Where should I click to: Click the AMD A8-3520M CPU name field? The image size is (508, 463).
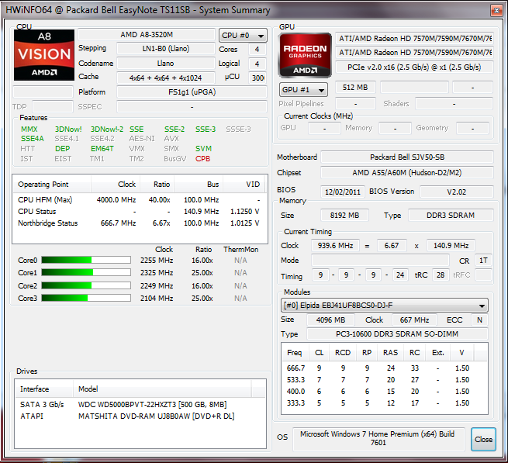pyautogui.click(x=147, y=35)
